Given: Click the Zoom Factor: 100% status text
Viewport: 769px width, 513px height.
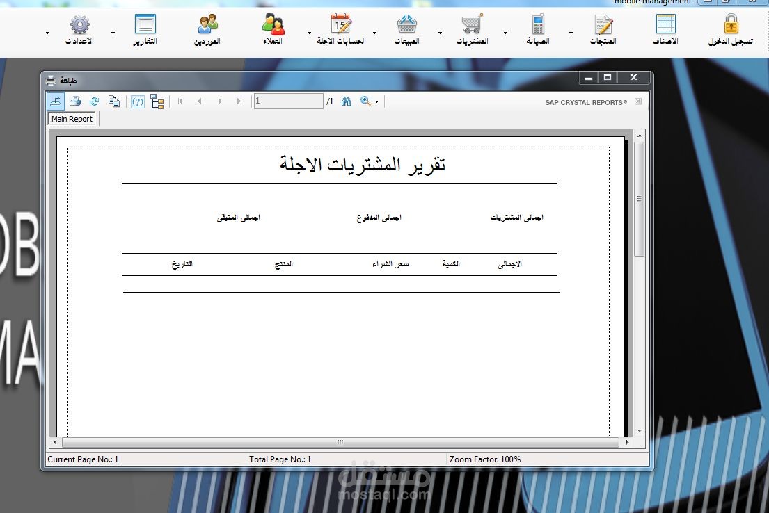Looking at the screenshot, I should tap(485, 459).
